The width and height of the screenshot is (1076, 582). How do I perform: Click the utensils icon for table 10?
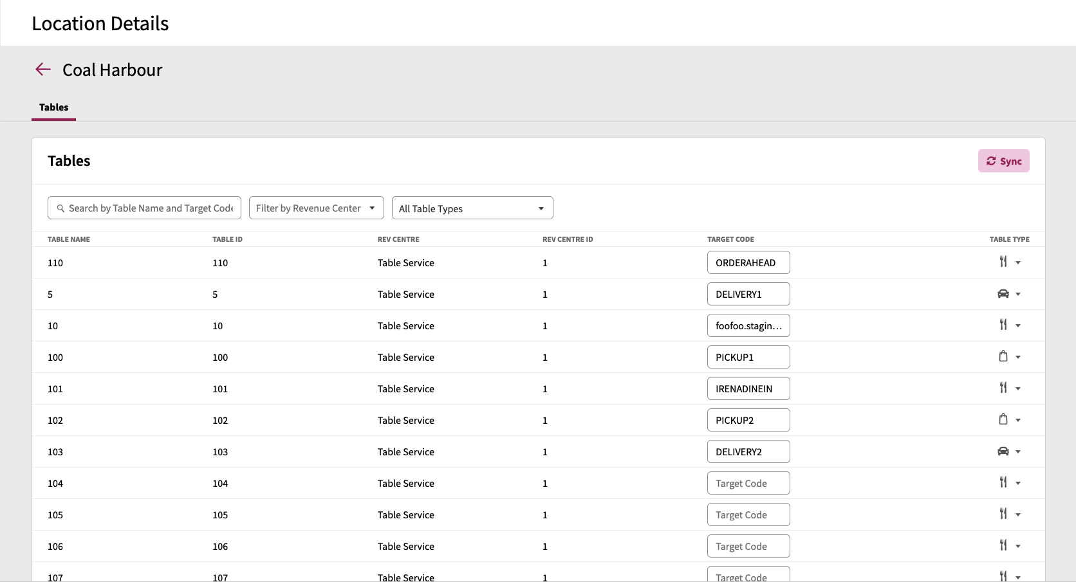point(1003,325)
